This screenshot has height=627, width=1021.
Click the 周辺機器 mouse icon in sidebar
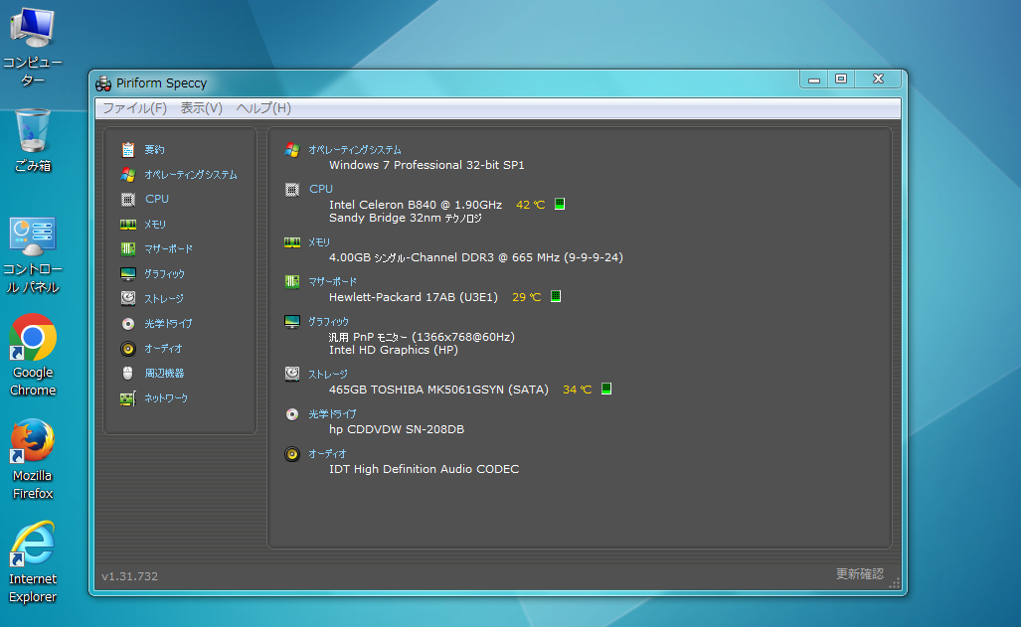click(x=128, y=373)
